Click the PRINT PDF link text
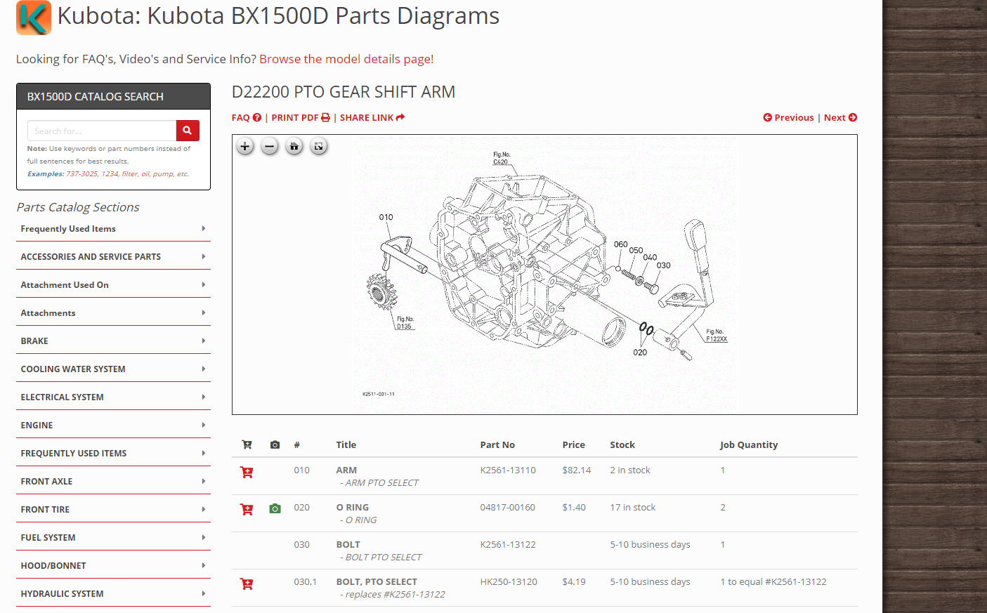 point(294,117)
